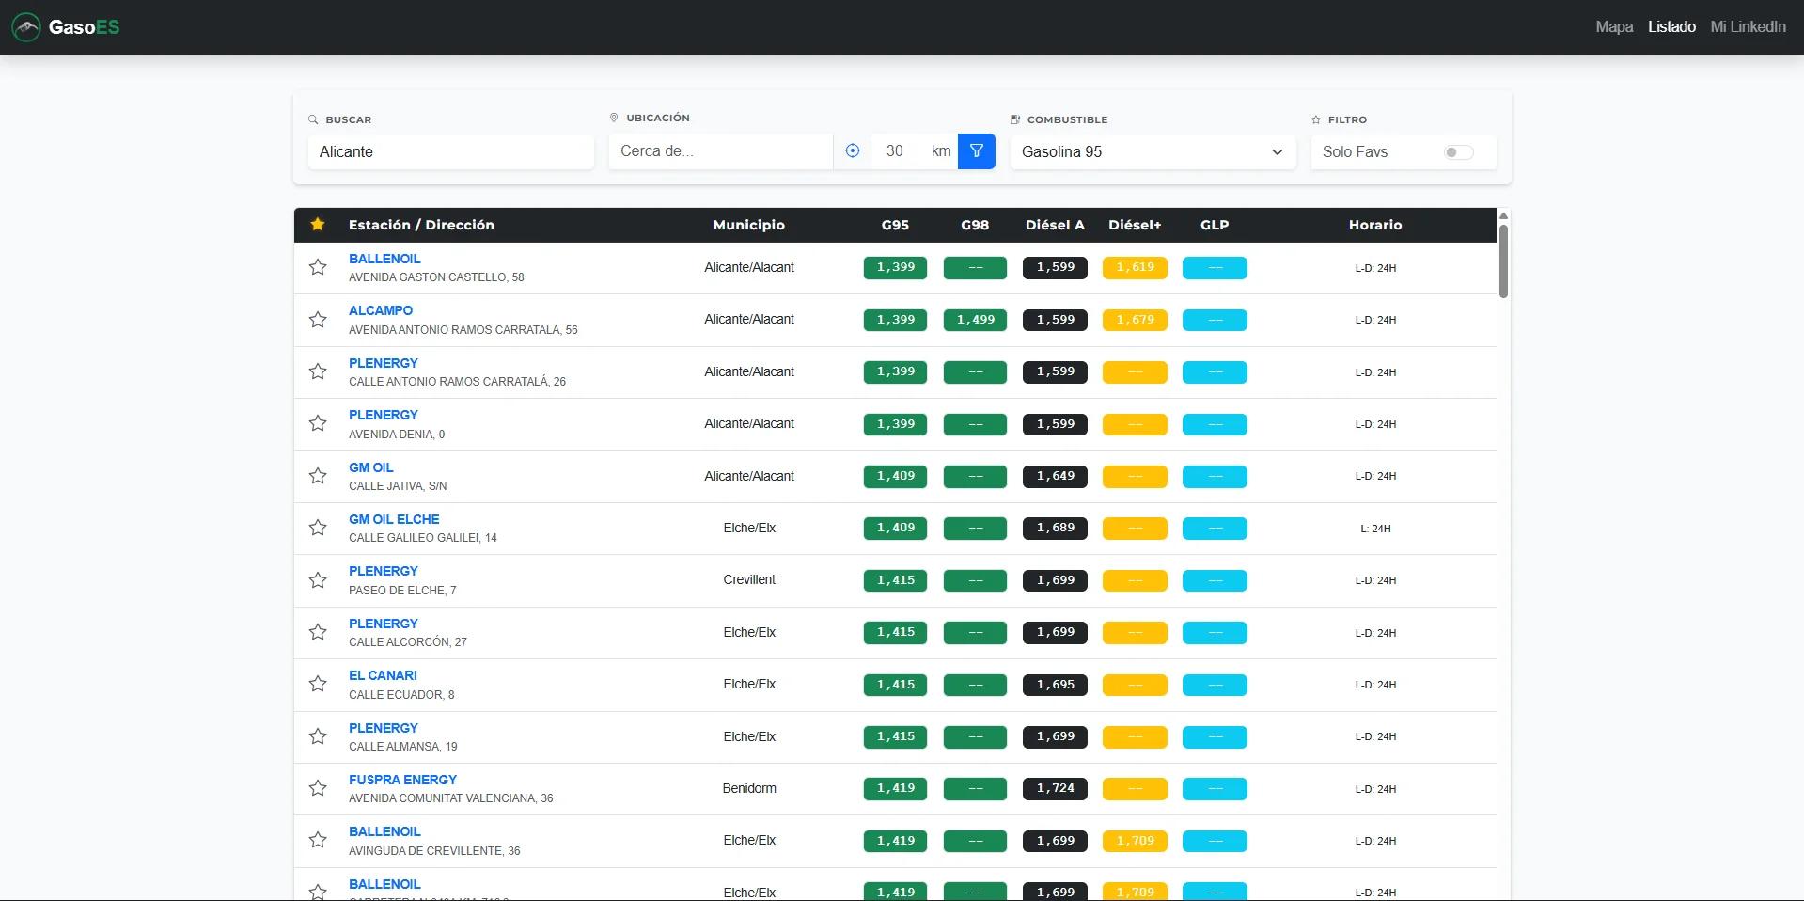This screenshot has height=901, width=1804.
Task: Click EL CANARI Diésel A 1,695
Action: click(1055, 685)
